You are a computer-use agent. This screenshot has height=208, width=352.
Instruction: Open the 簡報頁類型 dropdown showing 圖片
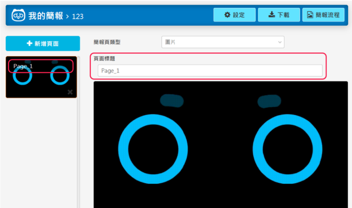point(223,42)
